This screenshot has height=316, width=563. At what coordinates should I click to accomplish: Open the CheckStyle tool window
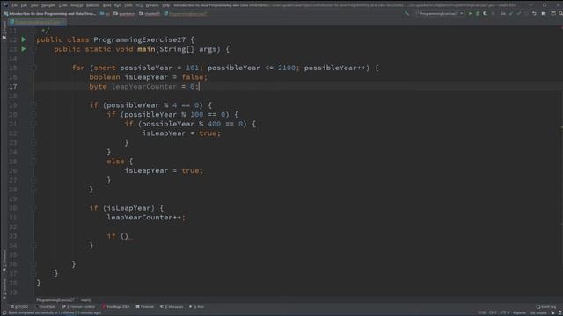[46, 306]
